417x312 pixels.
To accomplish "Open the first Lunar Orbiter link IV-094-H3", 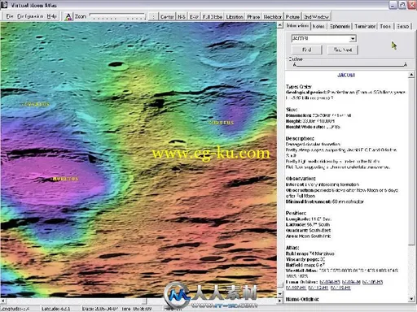I will (330, 282).
